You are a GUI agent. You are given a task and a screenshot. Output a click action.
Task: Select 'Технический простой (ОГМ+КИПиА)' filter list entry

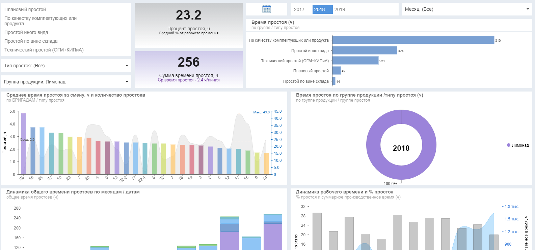click(x=44, y=50)
